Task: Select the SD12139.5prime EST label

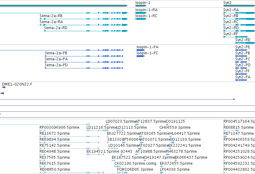Action: [x=185, y=140]
